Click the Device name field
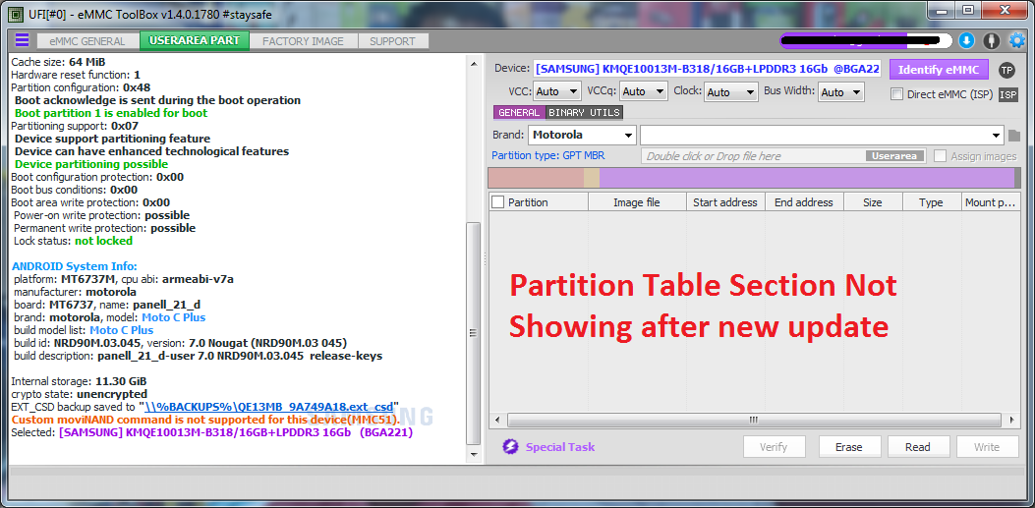 707,69
